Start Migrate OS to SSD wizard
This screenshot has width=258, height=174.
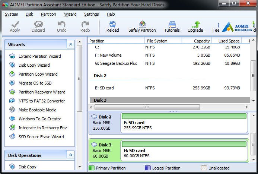point(35,83)
